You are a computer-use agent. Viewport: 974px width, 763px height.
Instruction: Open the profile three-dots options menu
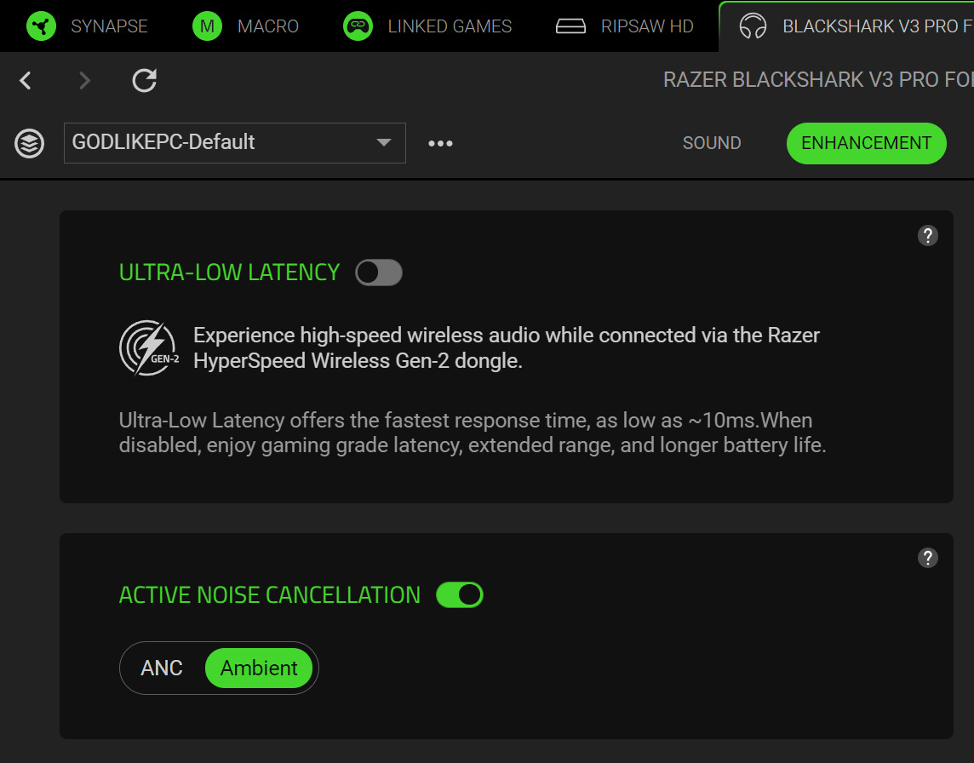440,143
